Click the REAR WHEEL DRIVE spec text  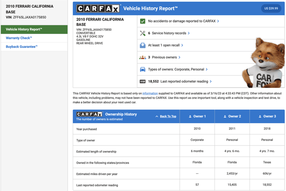[90, 43]
